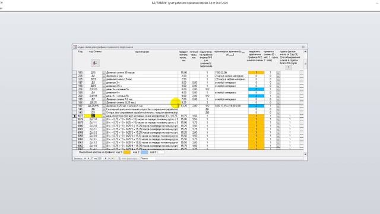This screenshot has width=380, height=214.
Task: Open the small note button in the Д3 row
Action: tap(104, 83)
